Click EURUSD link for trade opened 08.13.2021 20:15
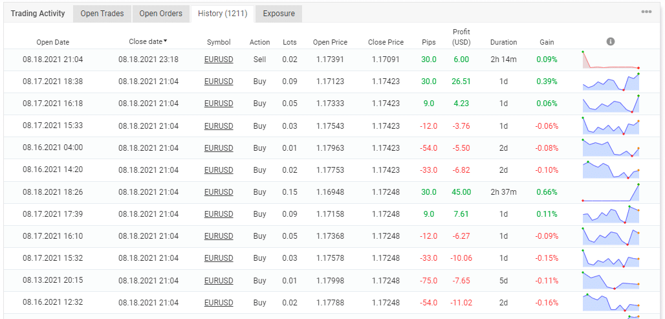 tap(219, 280)
